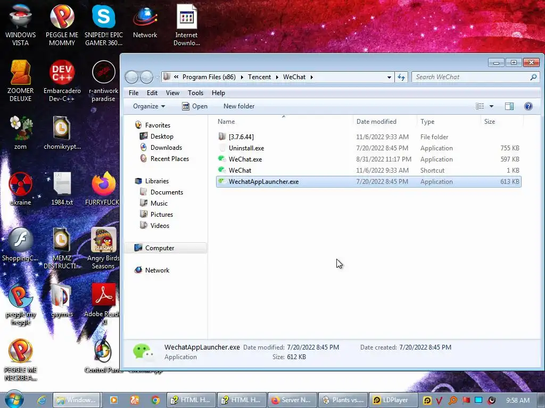Image resolution: width=545 pixels, height=408 pixels.
Task: Click the New folder button
Action: pyautogui.click(x=239, y=106)
